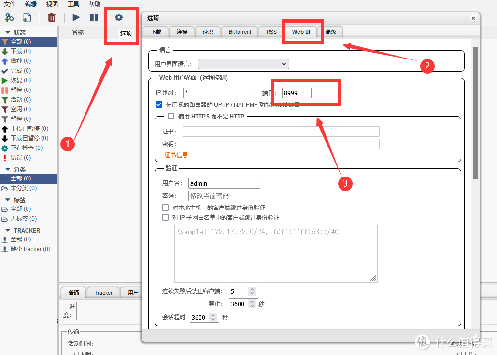Open the 帮助 menu
The image size is (497, 355).
95,4
